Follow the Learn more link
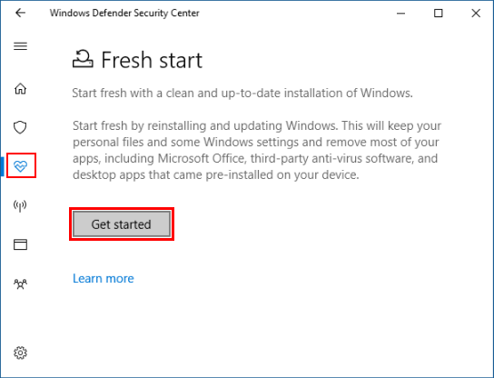494x378 pixels. (x=104, y=278)
